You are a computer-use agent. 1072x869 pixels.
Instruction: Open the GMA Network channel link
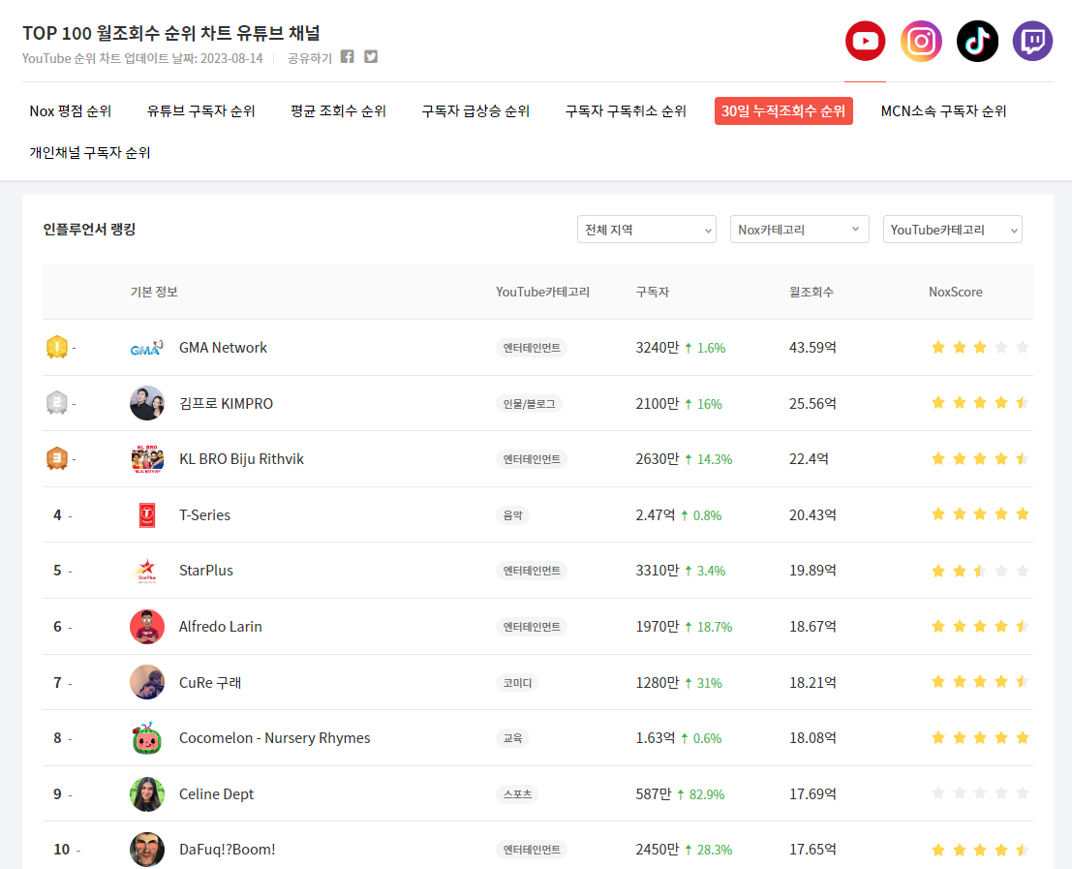click(223, 348)
